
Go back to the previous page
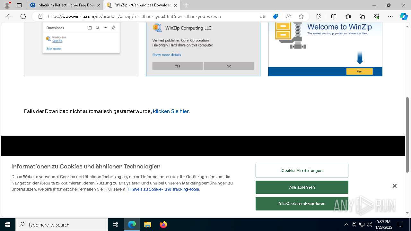9,16
